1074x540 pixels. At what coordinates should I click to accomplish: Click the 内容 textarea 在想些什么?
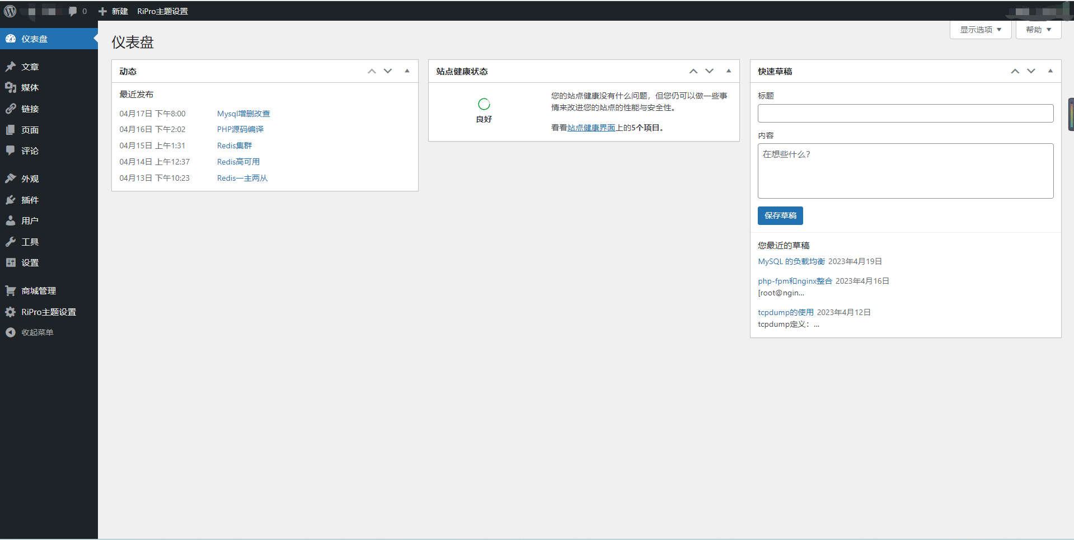[906, 171]
